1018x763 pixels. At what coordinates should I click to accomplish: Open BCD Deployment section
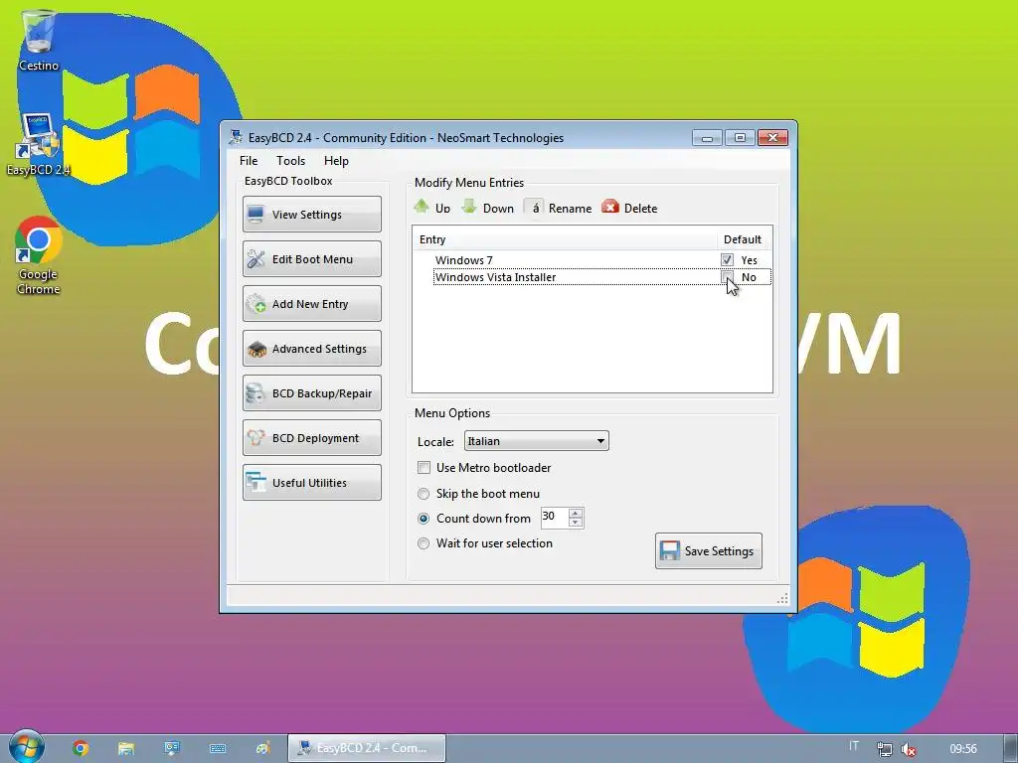(311, 438)
